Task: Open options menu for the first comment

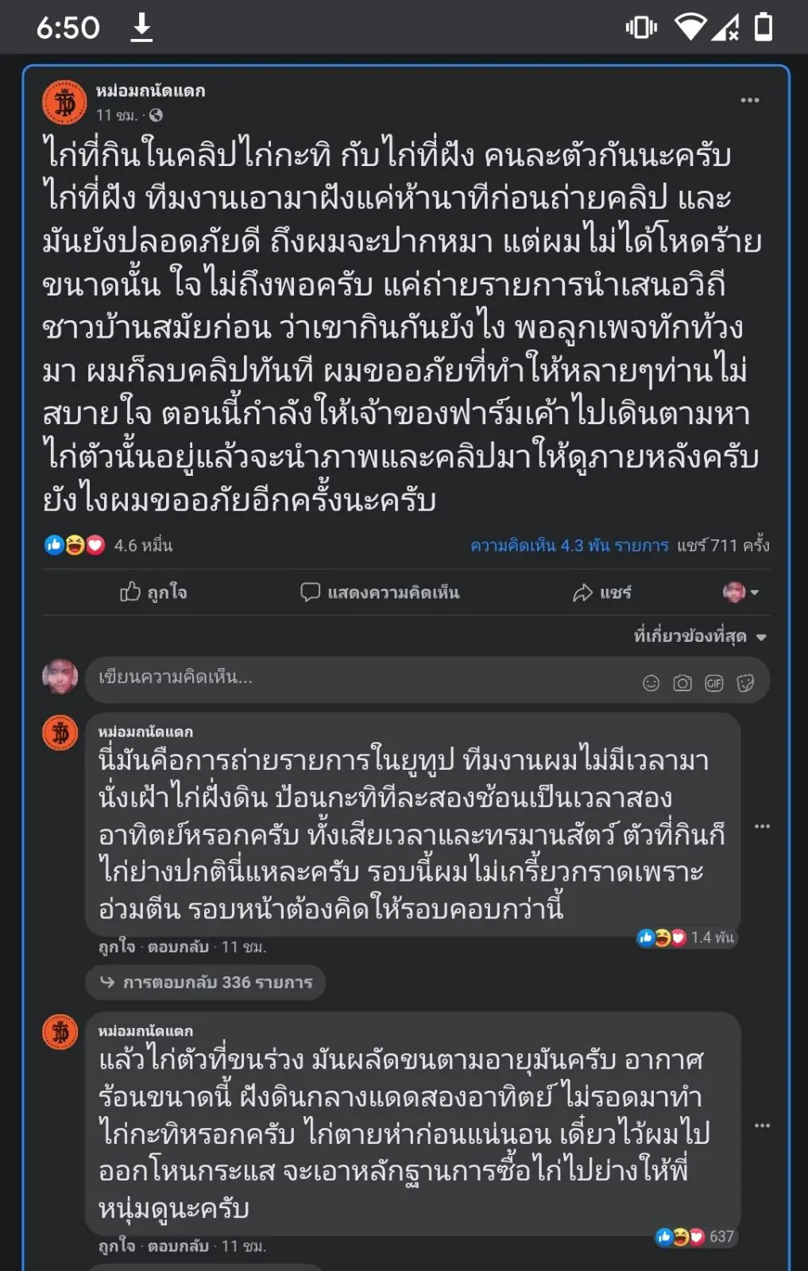Action: 762,826
